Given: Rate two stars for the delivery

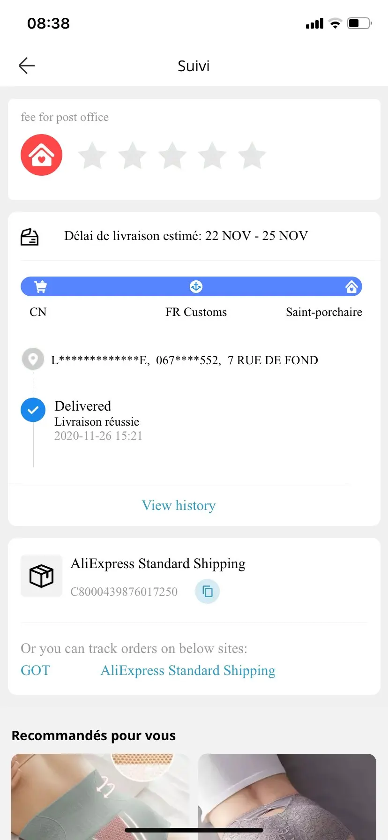Looking at the screenshot, I should 133,156.
